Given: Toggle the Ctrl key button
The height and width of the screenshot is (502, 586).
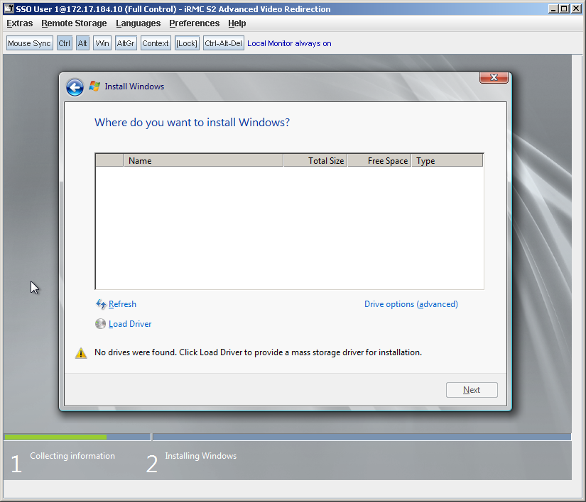Looking at the screenshot, I should click(x=64, y=43).
